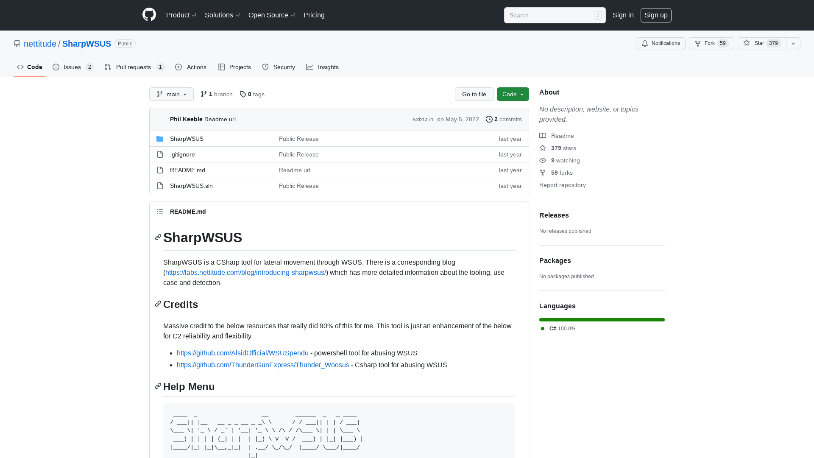Click the Pull requests icon
This screenshot has height=458, width=814.
click(107, 67)
